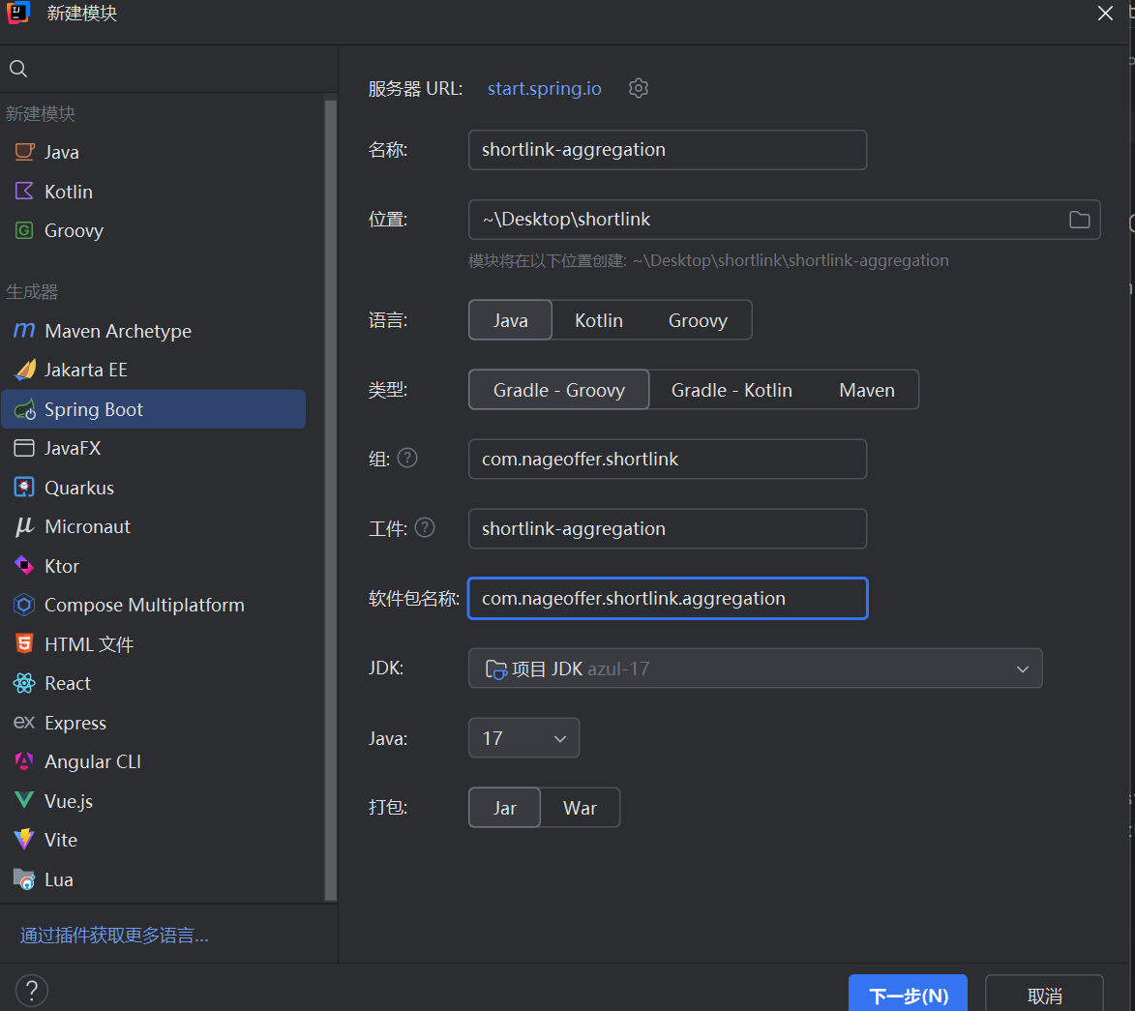Click the module creation path hint text
The width and height of the screenshot is (1135, 1011).
pos(708,260)
